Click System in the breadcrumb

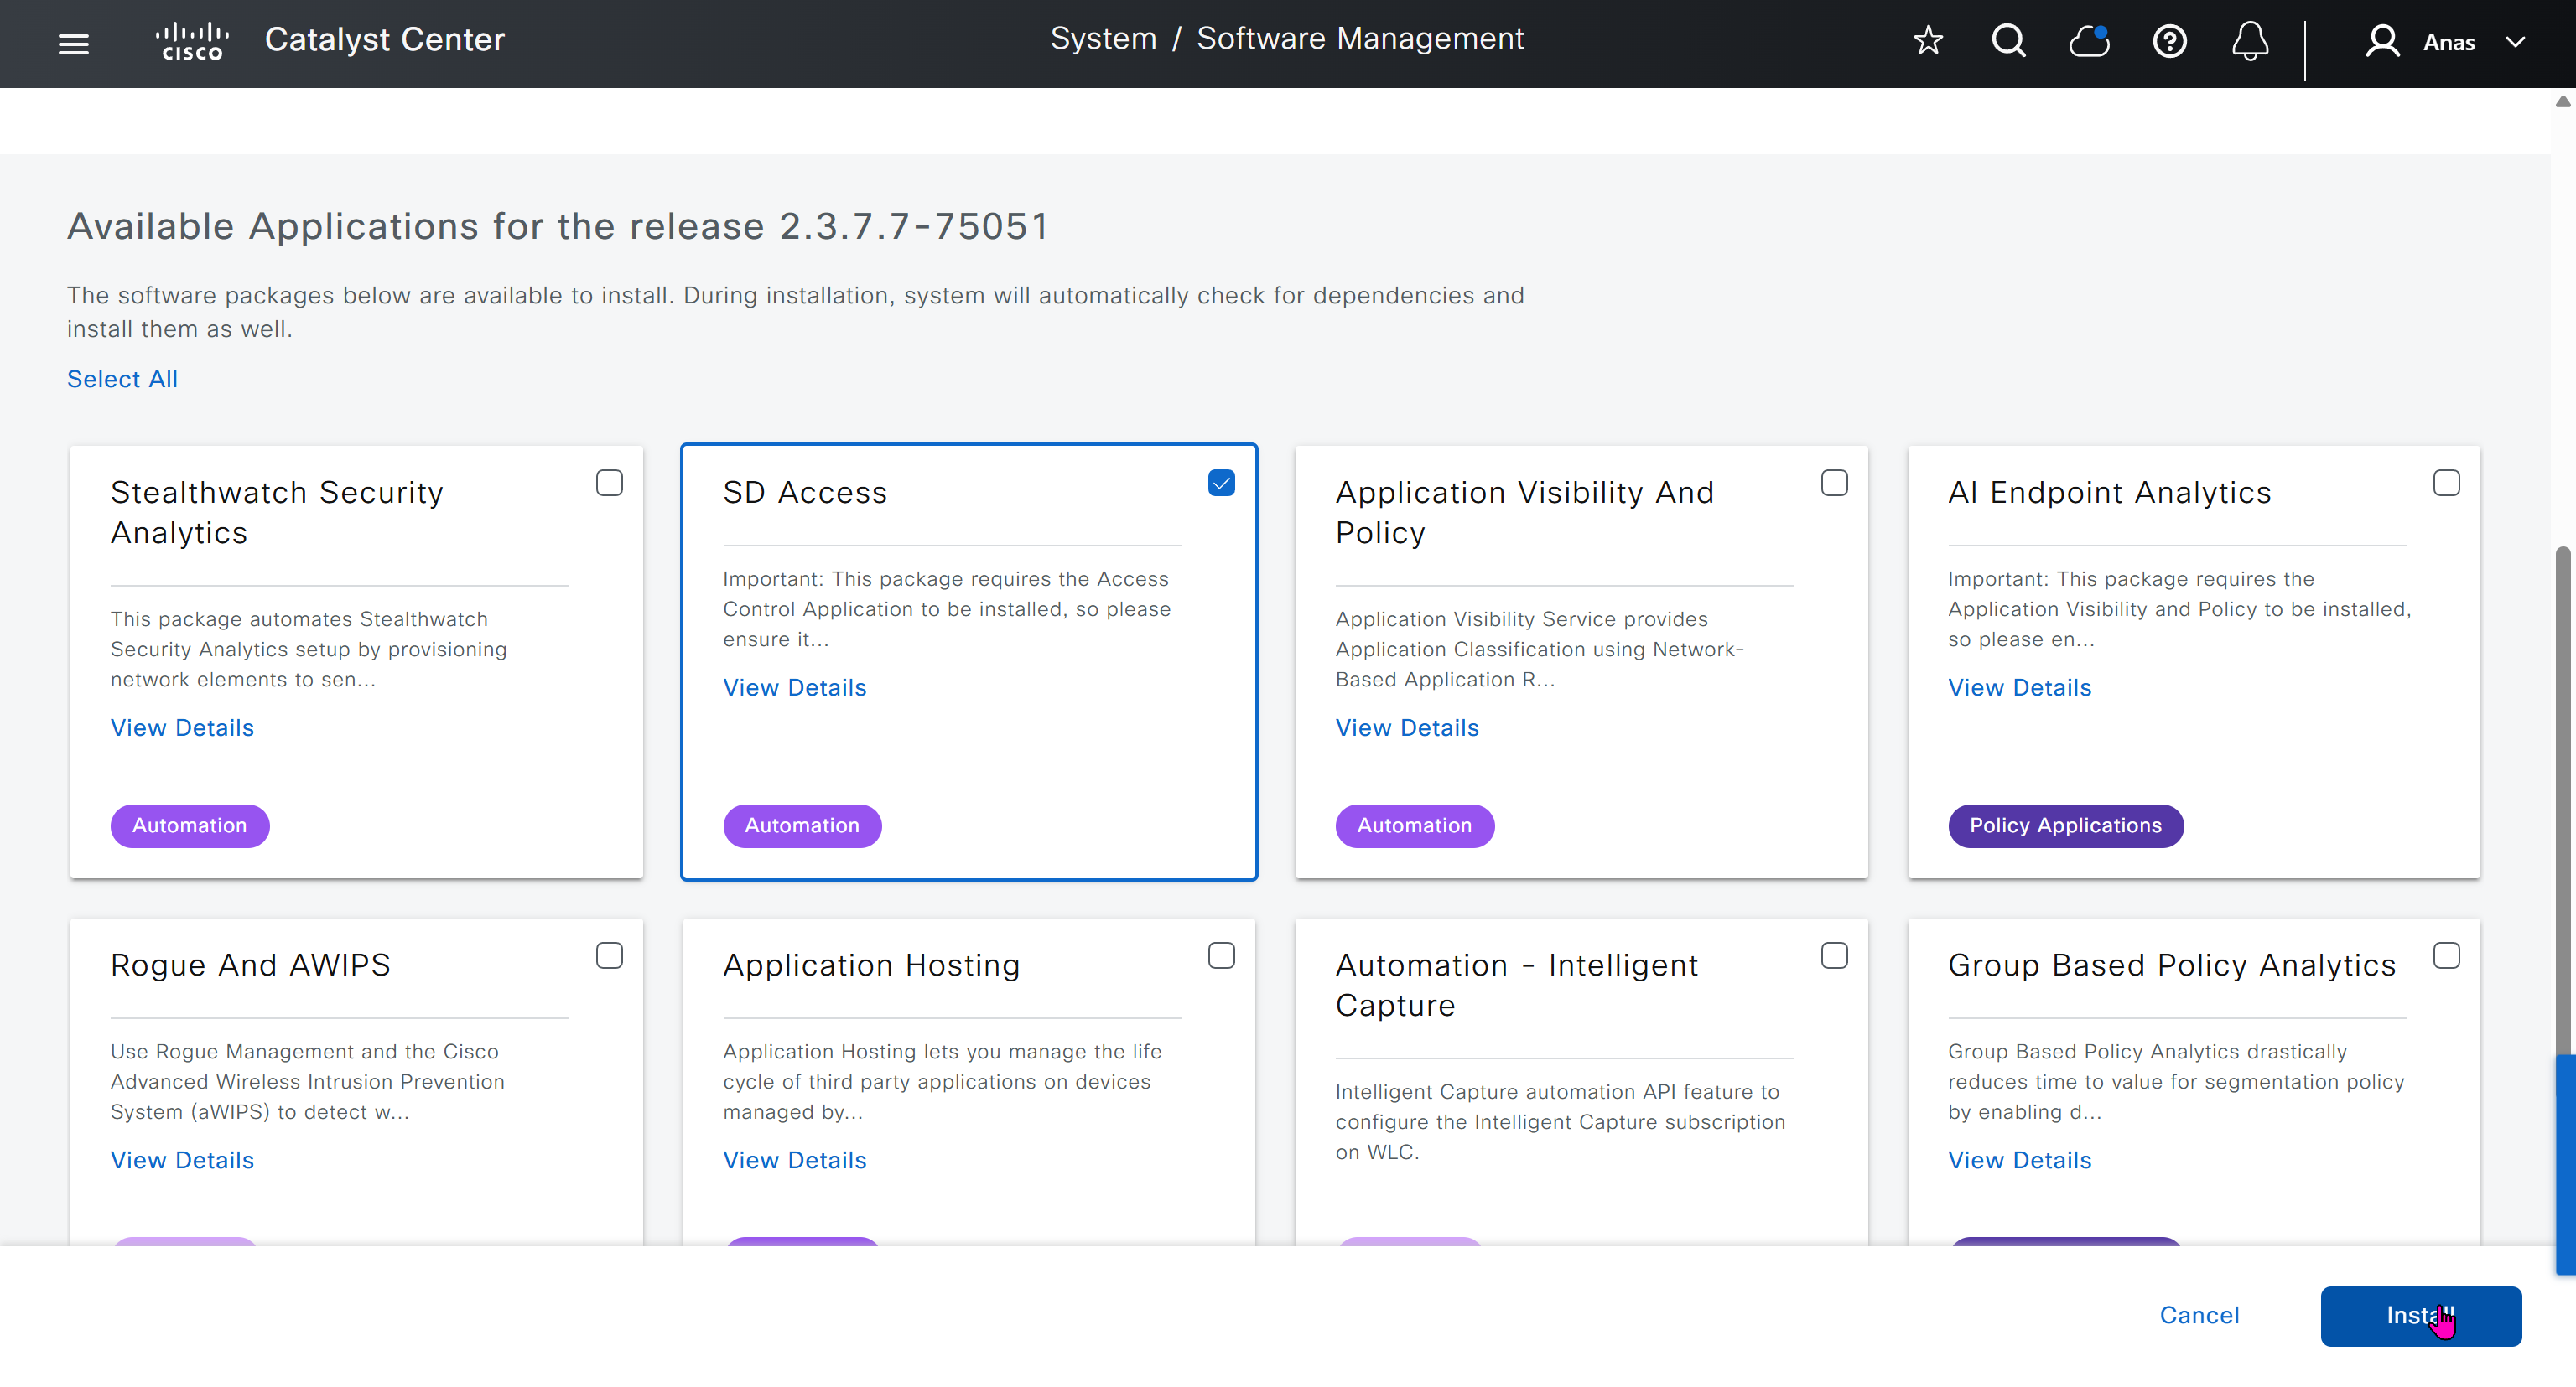coord(1103,38)
